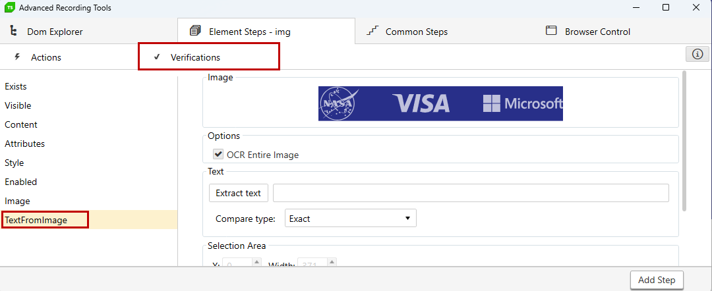Close the Advanced Recording Tools window
Image resolution: width=712 pixels, height=291 pixels.
pyautogui.click(x=696, y=7)
